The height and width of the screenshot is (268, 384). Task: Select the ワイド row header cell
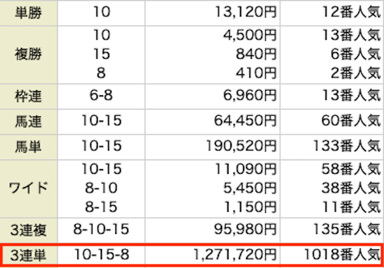pyautogui.click(x=28, y=188)
